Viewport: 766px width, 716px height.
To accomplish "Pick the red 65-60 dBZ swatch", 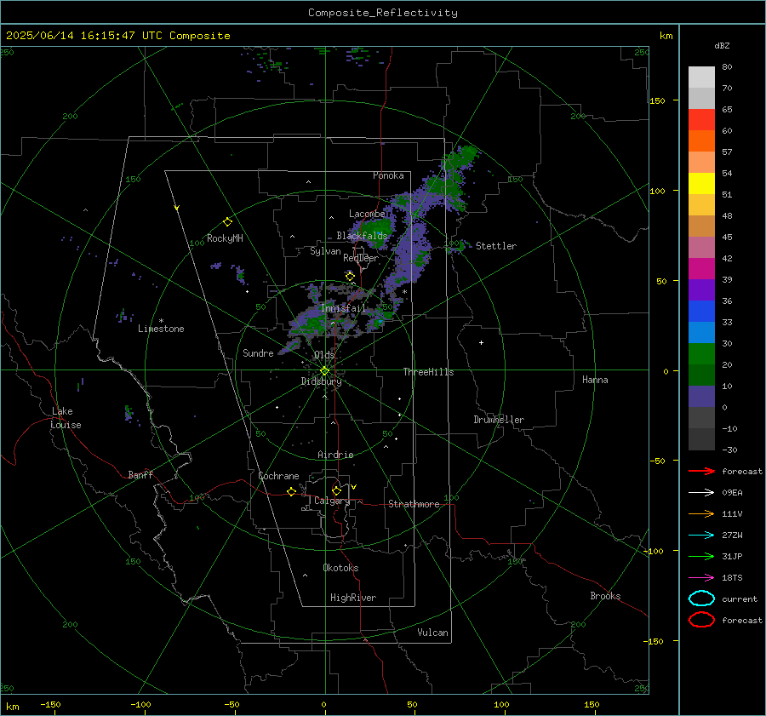I will (x=701, y=119).
